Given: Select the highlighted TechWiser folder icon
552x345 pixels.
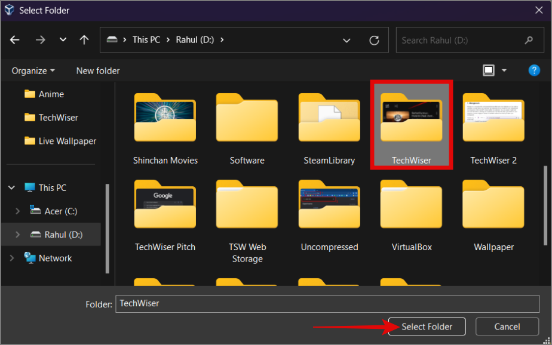Looking at the screenshot, I should point(411,118).
